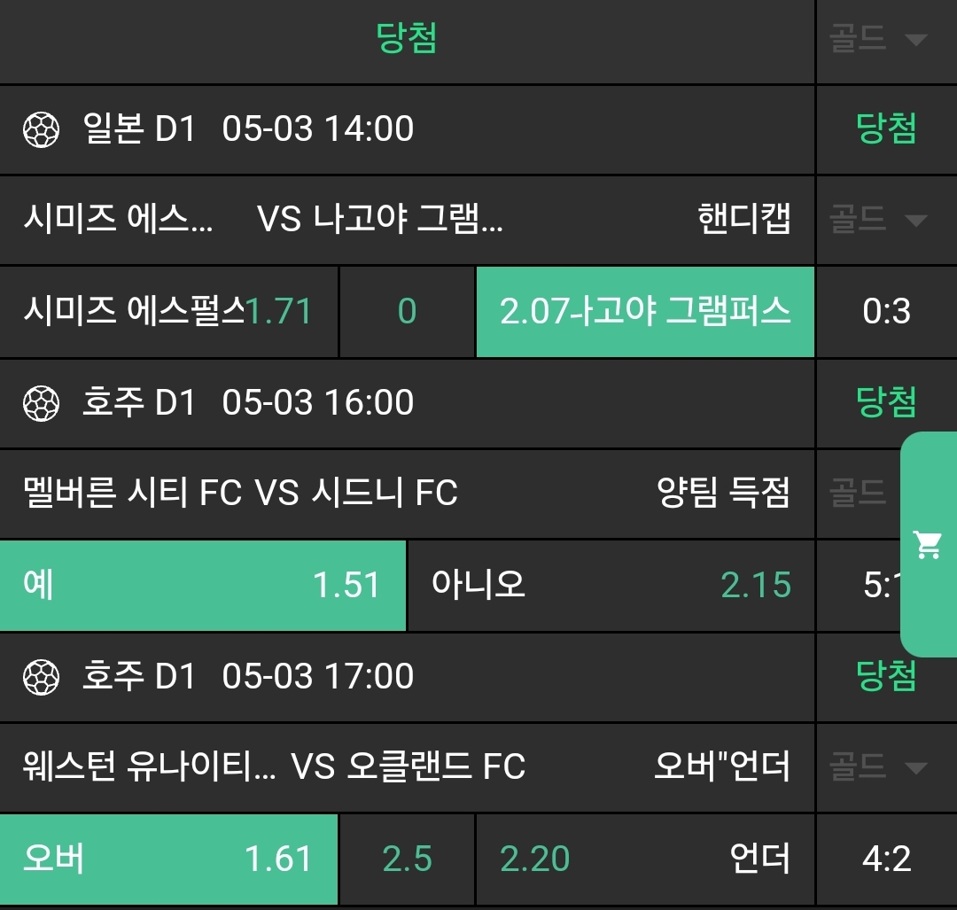Image resolution: width=957 pixels, height=910 pixels.
Task: Tap soccer ball icon for 호주 D1 17:00 match
Action: pyautogui.click(x=41, y=678)
